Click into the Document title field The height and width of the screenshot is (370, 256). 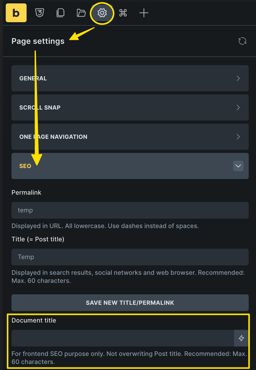click(x=123, y=338)
